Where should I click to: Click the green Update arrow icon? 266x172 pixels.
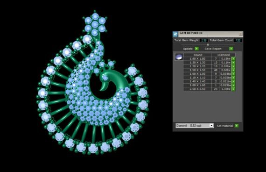click(x=196, y=49)
